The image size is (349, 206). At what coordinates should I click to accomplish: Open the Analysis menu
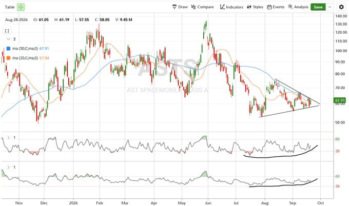(x=298, y=7)
